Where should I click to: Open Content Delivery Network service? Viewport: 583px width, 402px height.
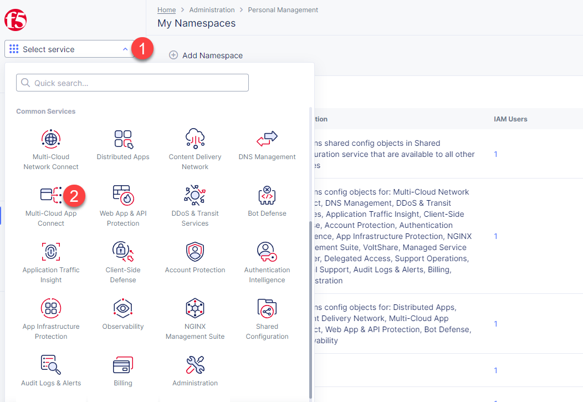[195, 150]
